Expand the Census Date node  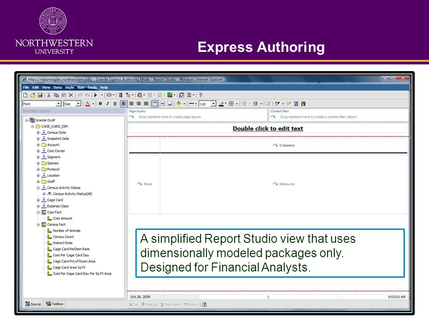(x=38, y=132)
